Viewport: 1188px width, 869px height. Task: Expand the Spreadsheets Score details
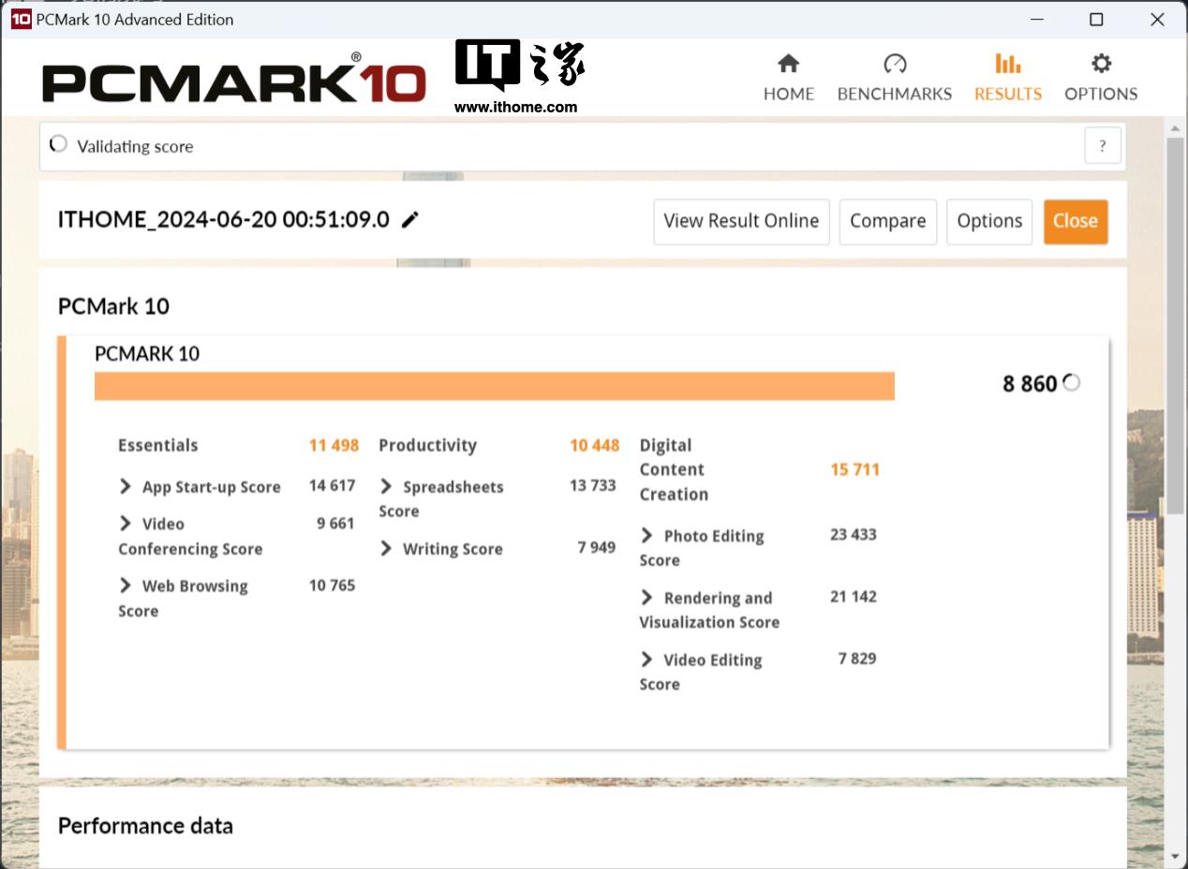(x=386, y=486)
